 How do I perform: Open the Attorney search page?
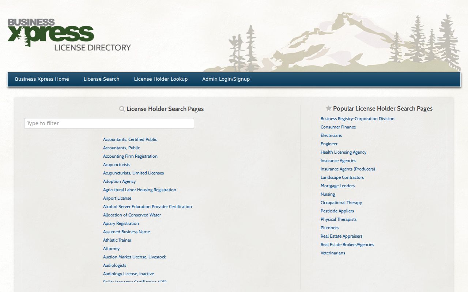(x=111, y=249)
